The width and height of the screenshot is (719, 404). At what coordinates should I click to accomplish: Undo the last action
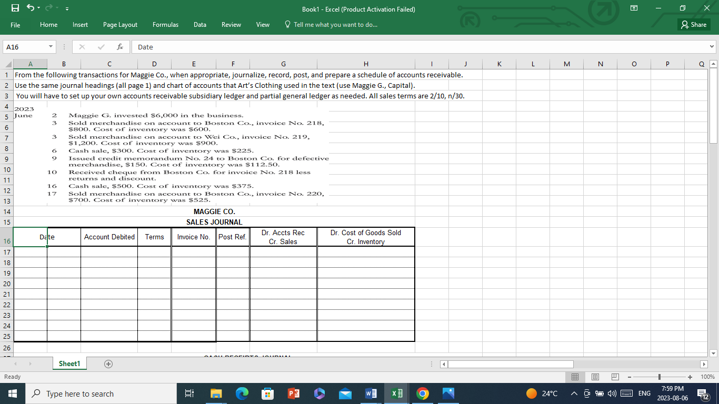click(x=30, y=8)
